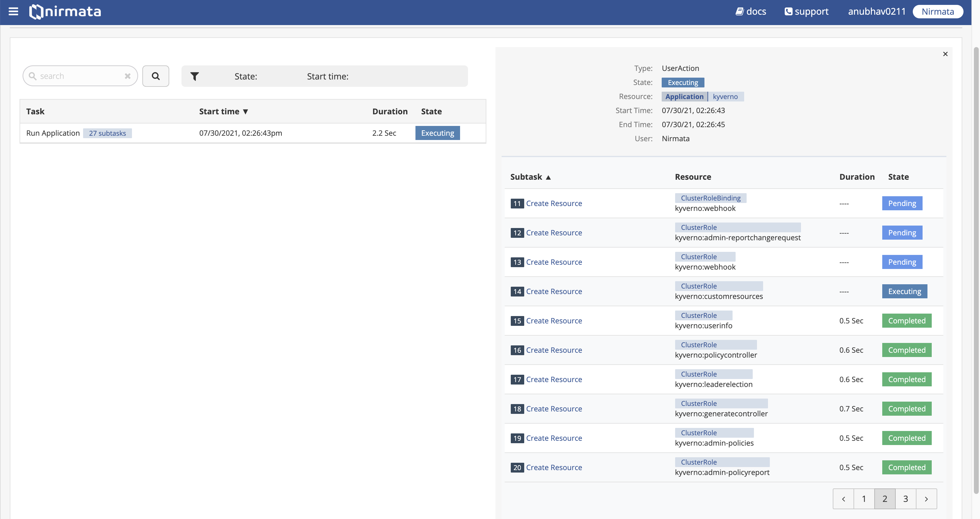
Task: Click Pending badge on subtask 12
Action: 902,233
